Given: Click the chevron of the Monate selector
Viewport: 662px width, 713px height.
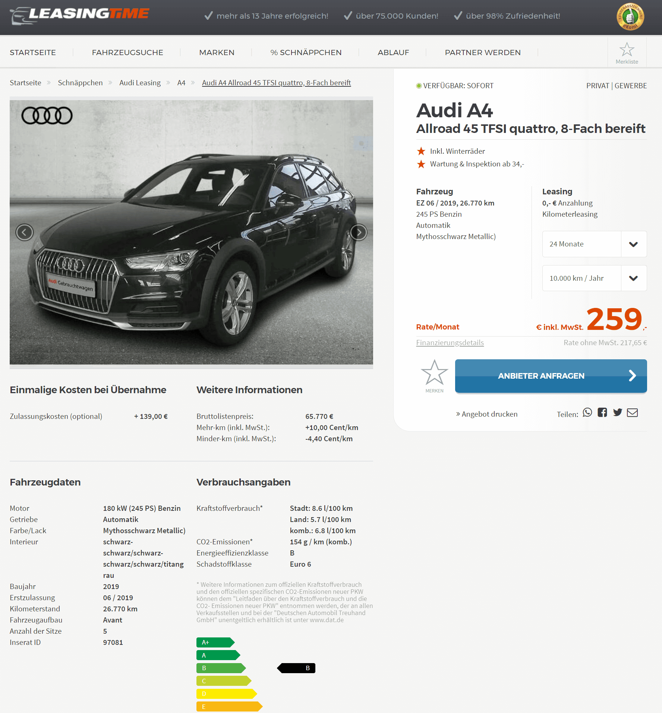Looking at the screenshot, I should 634,244.
